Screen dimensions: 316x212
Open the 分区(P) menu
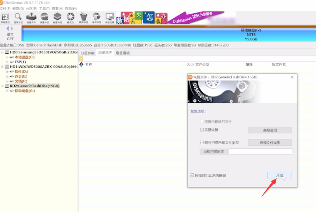(x=32, y=9)
